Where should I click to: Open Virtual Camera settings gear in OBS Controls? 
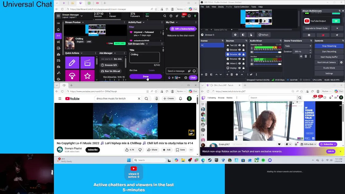(341, 63)
